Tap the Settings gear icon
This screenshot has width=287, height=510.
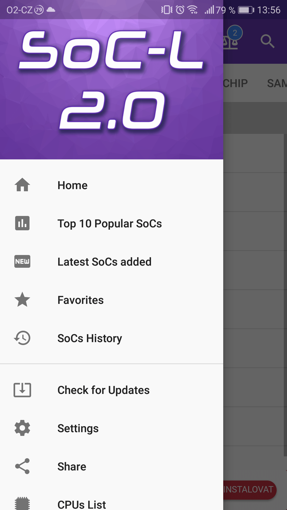[22, 428]
